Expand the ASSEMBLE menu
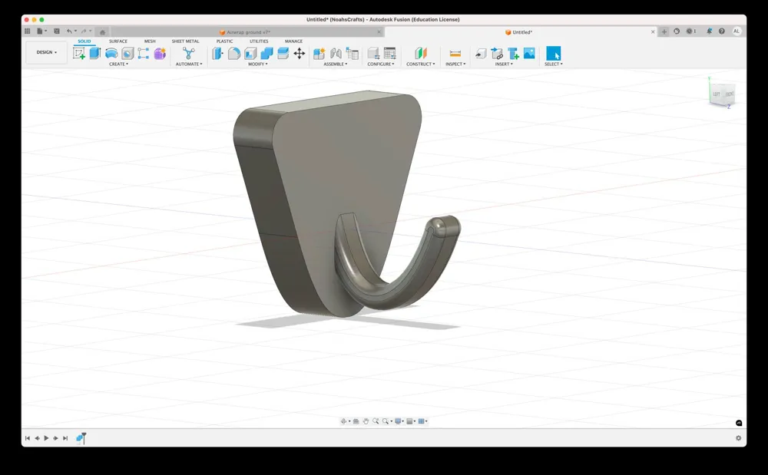The height and width of the screenshot is (475, 768). (336, 64)
